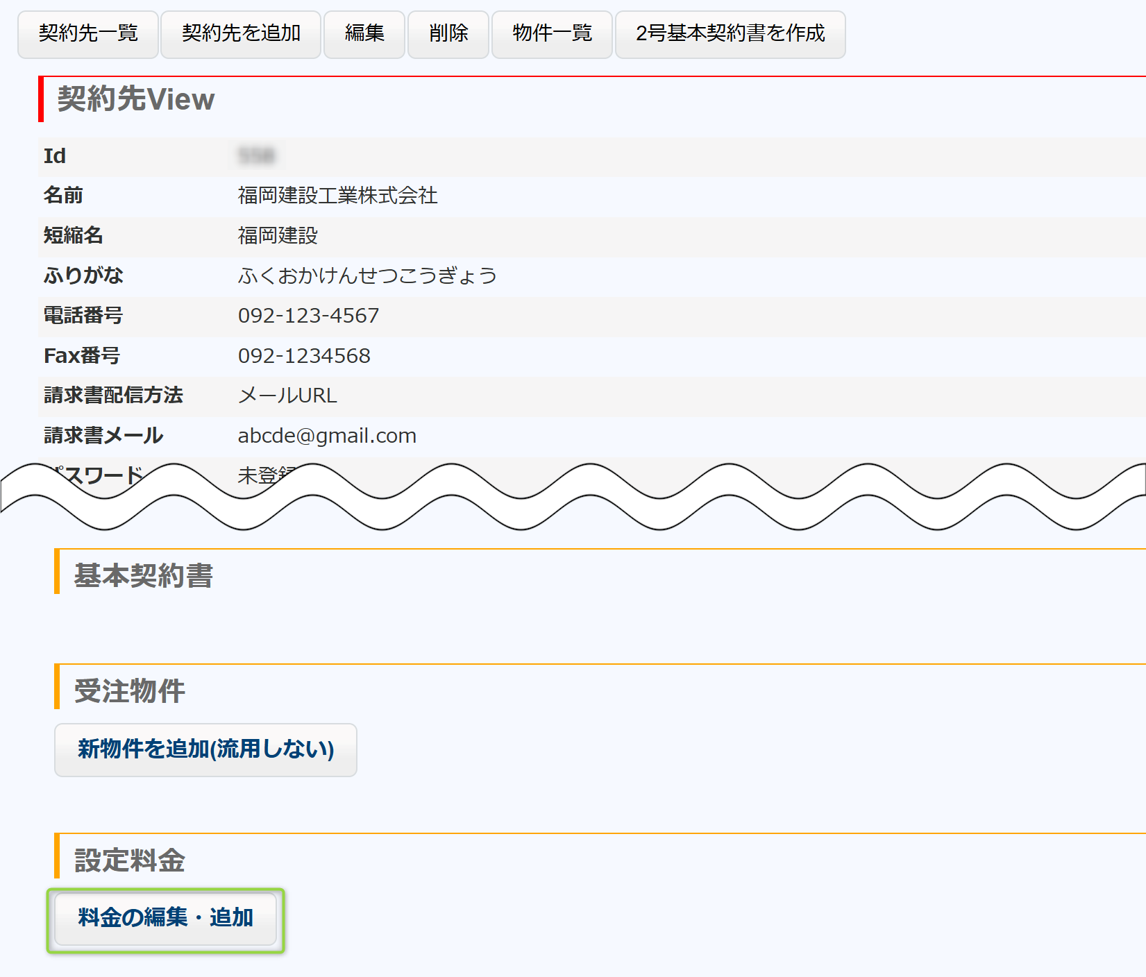Viewport: 1146px width, 977px height.
Task: Click the 契約先View page heading
Action: click(136, 99)
